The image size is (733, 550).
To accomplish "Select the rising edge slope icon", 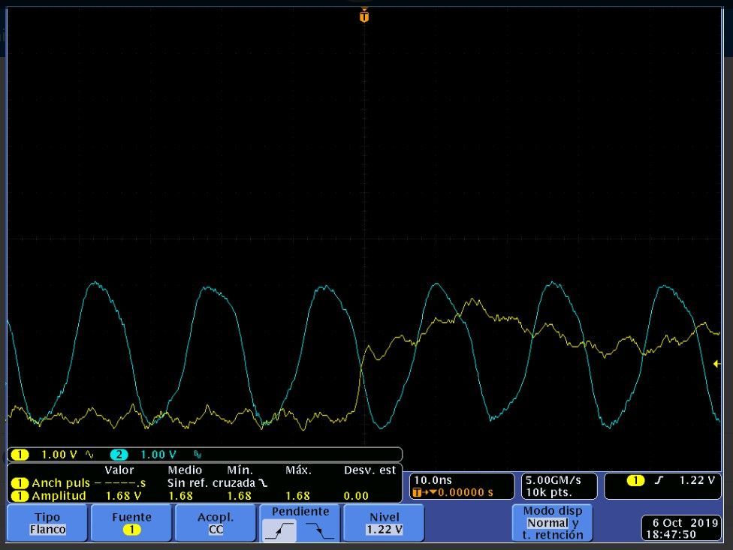I will pyautogui.click(x=279, y=530).
